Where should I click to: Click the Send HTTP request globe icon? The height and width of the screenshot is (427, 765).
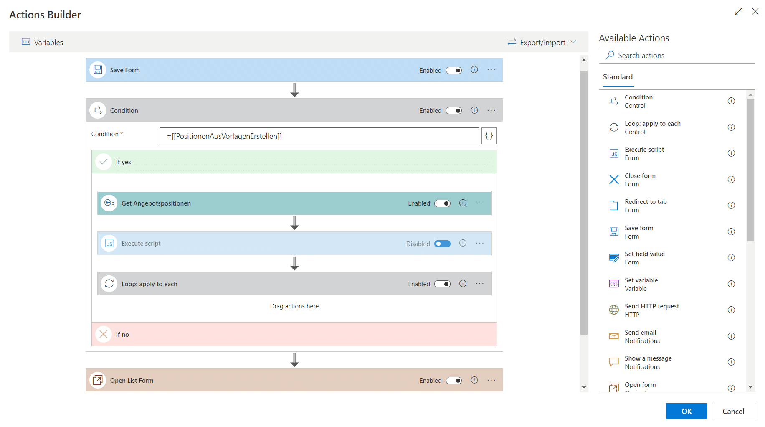tap(613, 310)
